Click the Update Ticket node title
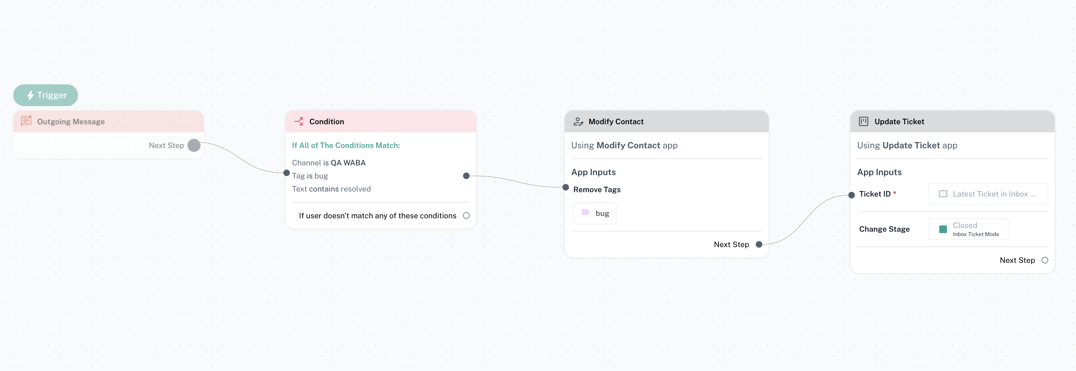Image resolution: width=1076 pixels, height=371 pixels. coord(899,122)
